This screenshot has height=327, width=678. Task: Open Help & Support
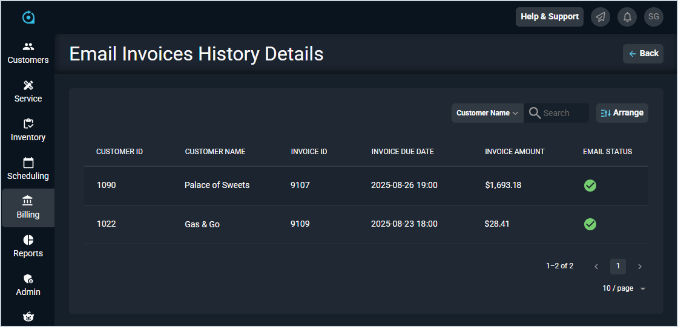point(549,17)
